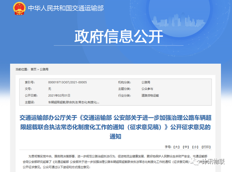The height and width of the screenshot is (172, 232).
Task: Click the 公路局 agency classification value
Action: click(x=147, y=82)
